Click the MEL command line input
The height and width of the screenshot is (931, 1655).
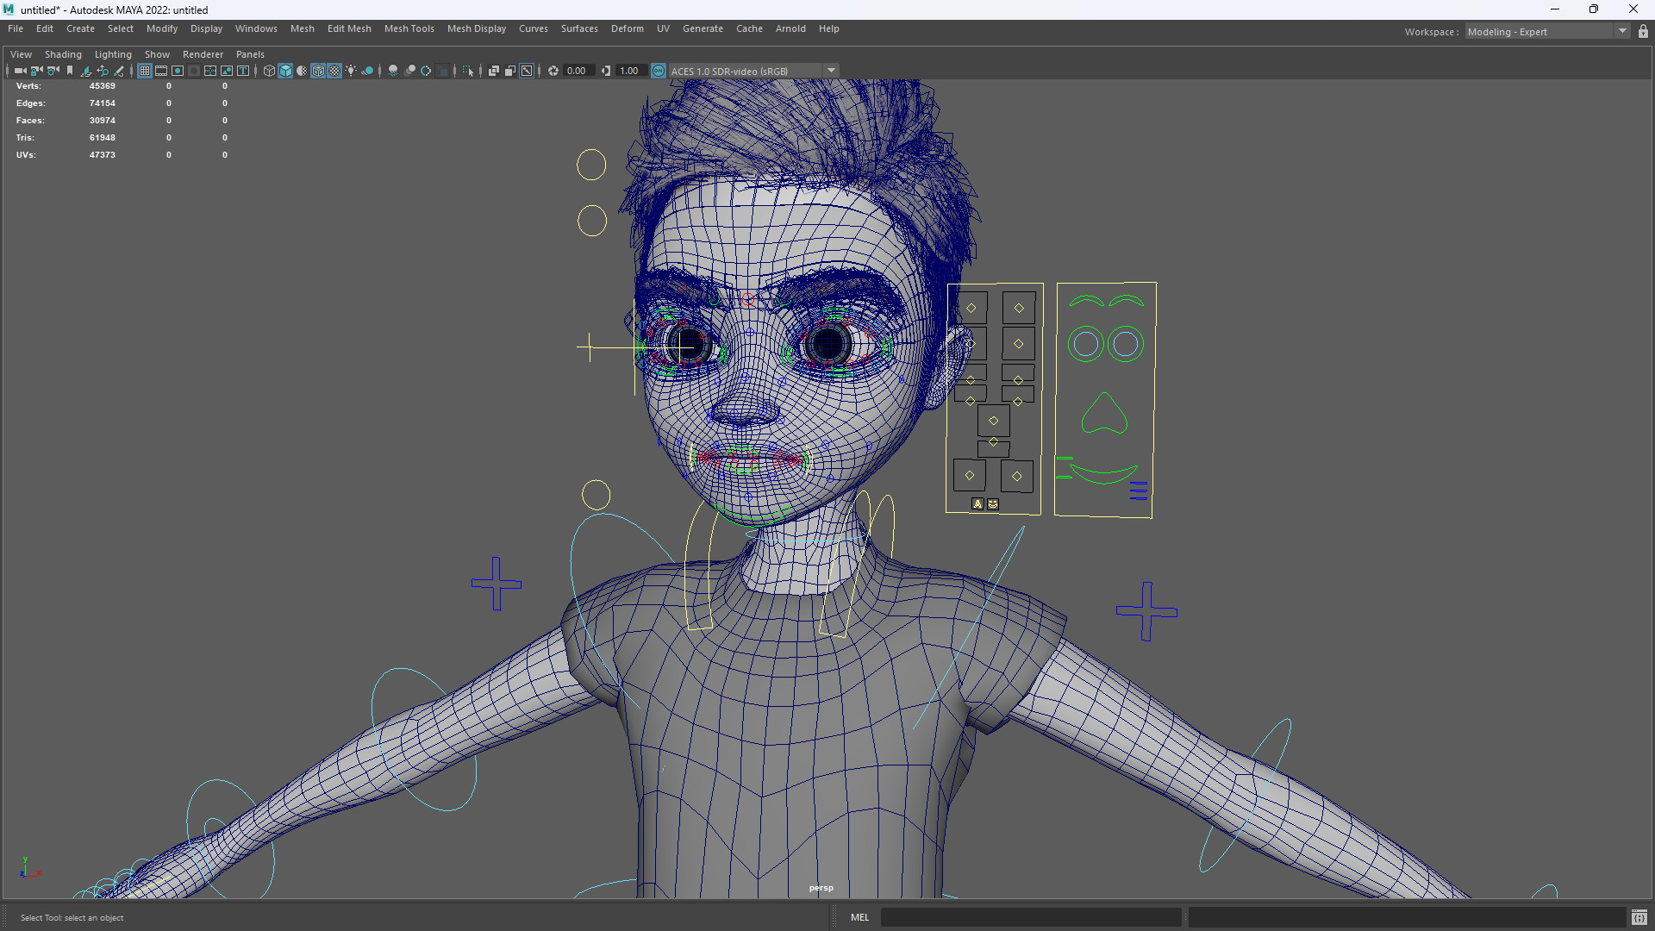coord(1030,917)
